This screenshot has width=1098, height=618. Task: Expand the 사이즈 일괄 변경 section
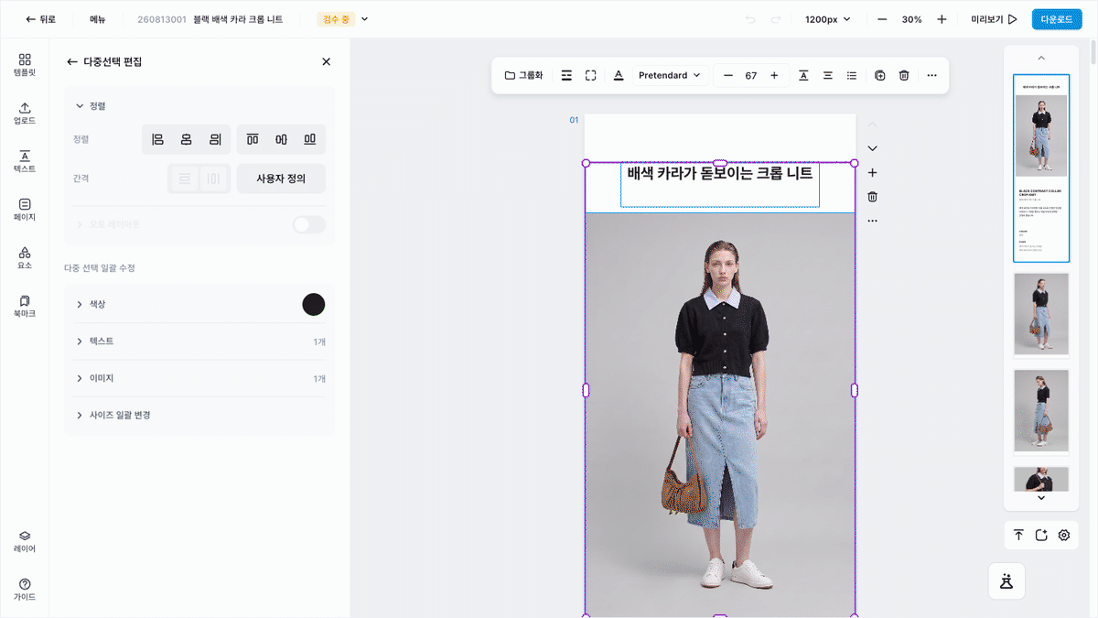pyautogui.click(x=80, y=415)
